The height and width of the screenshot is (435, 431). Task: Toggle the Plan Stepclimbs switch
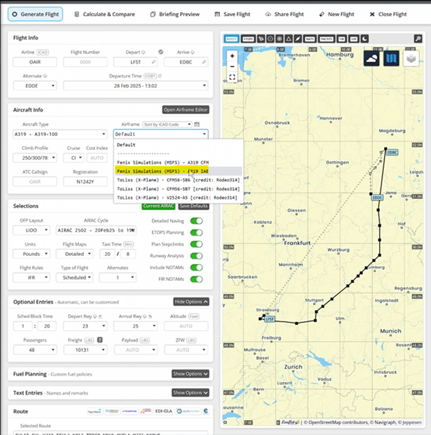197,244
